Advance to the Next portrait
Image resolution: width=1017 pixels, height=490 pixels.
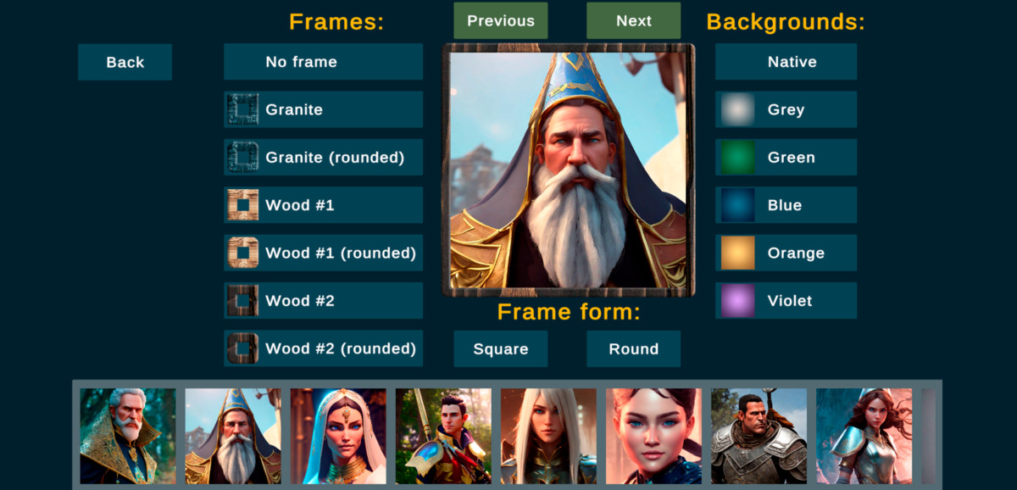coord(634,20)
